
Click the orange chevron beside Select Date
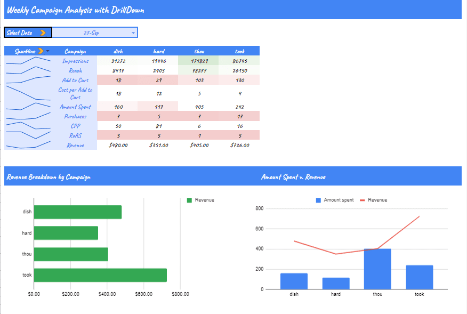[x=43, y=33]
